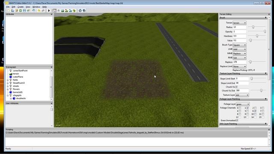Image resolution: width=274 pixels, height=154 pixels.
Task: Toggle Foliage Channel 6 checkbox
Action: pyautogui.click(x=255, y=111)
